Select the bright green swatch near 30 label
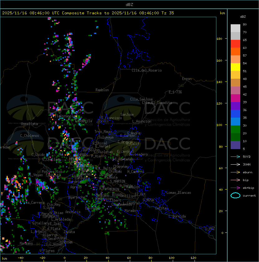The image size is (259, 262). click(235, 129)
